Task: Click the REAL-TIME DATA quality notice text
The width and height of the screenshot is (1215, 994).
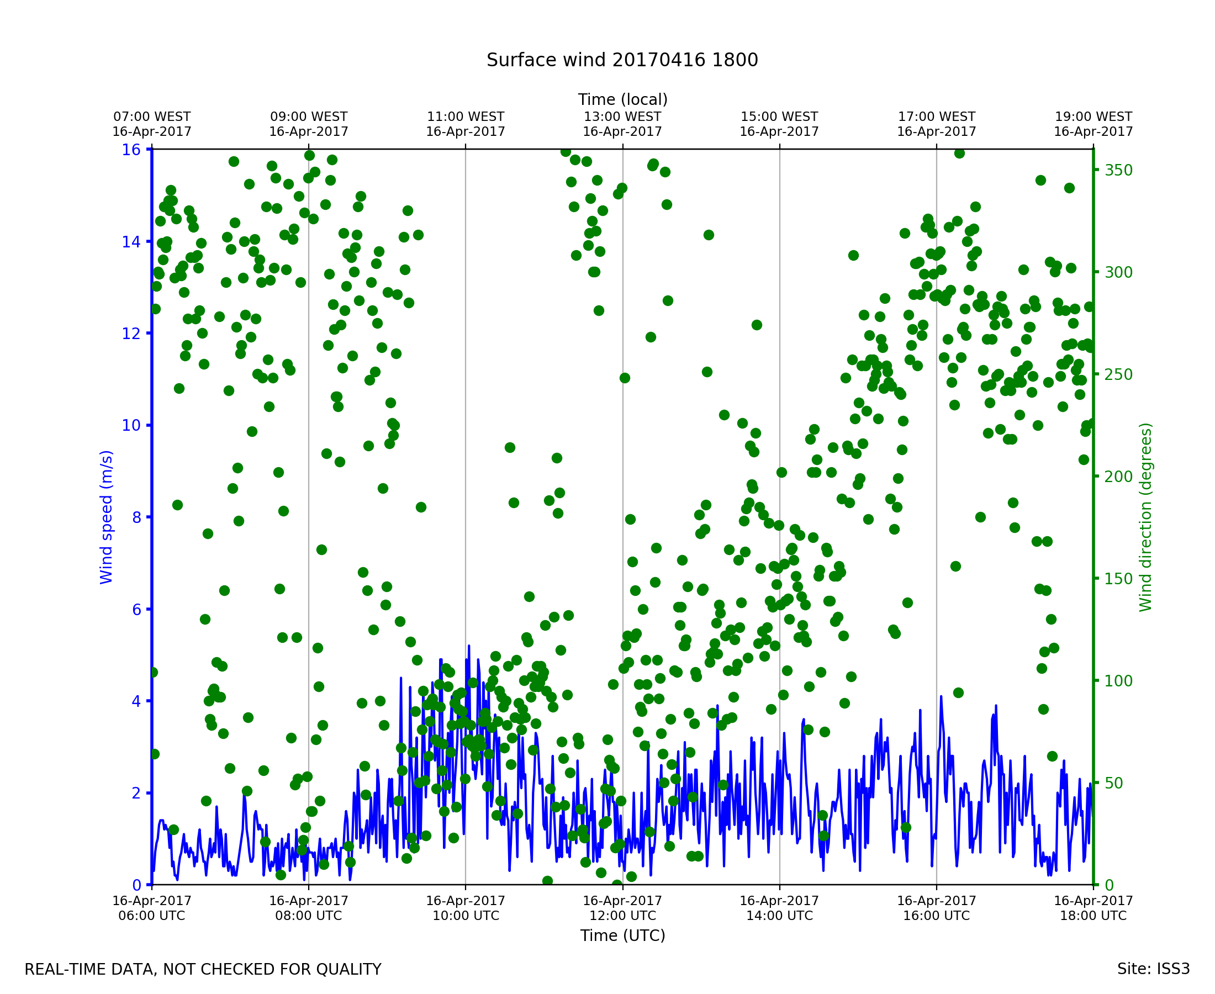Action: 203,970
